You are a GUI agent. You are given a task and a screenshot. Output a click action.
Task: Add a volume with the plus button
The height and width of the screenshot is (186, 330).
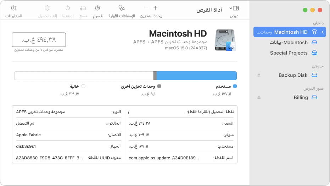[x=155, y=8]
